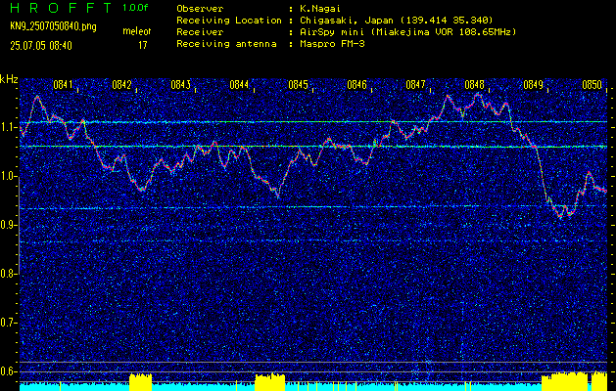Screen dimensions: 616x391
Task: Click the 0844 time marker
Action: click(x=239, y=85)
